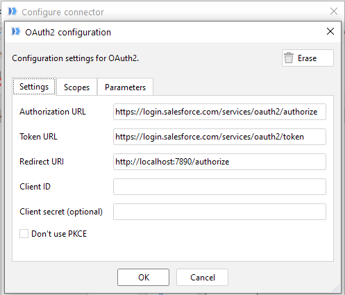Select the Settings tab
The width and height of the screenshot is (345, 295).
click(34, 87)
